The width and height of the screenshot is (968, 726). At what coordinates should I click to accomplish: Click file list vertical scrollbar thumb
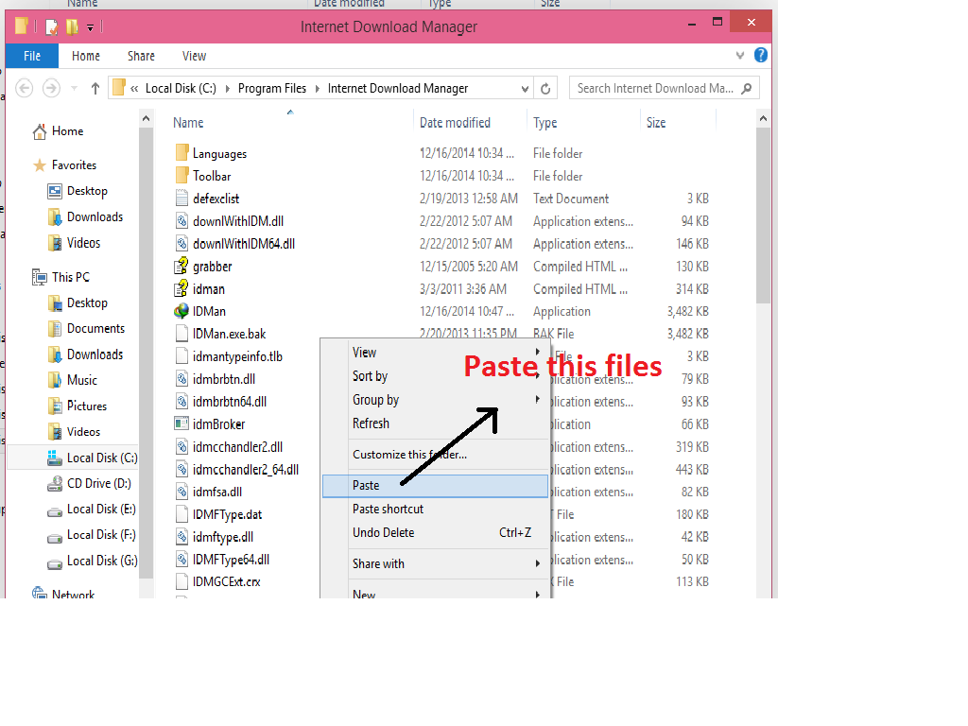coord(763,215)
